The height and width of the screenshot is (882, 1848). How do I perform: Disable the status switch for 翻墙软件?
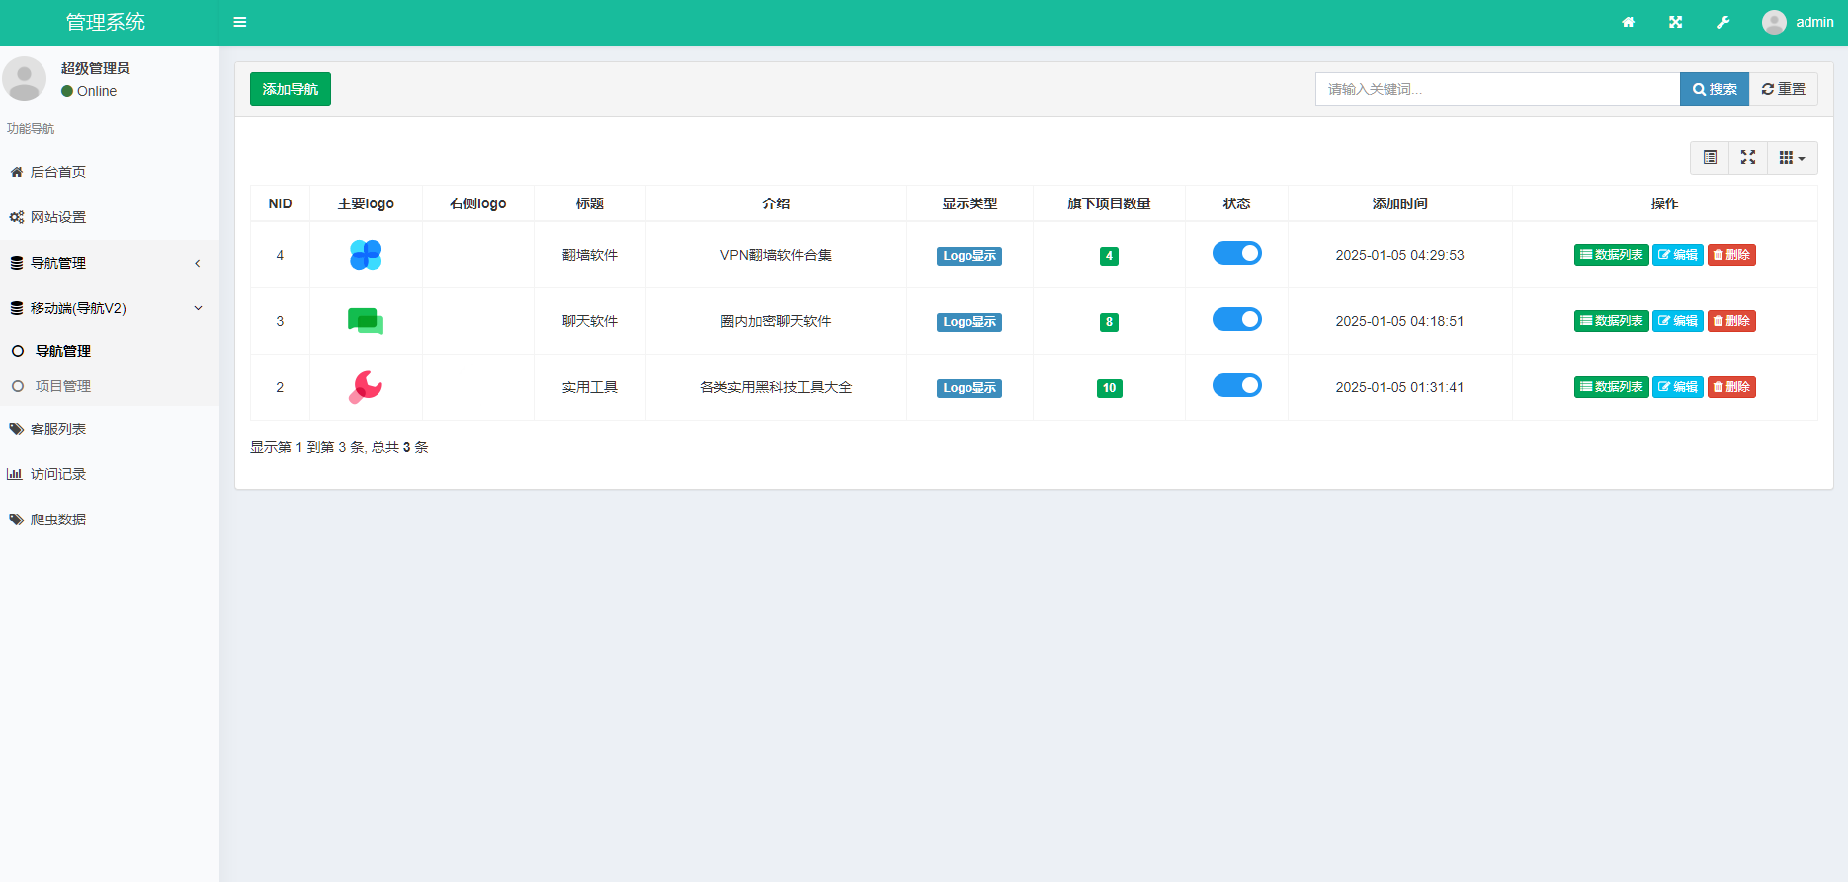1236,254
